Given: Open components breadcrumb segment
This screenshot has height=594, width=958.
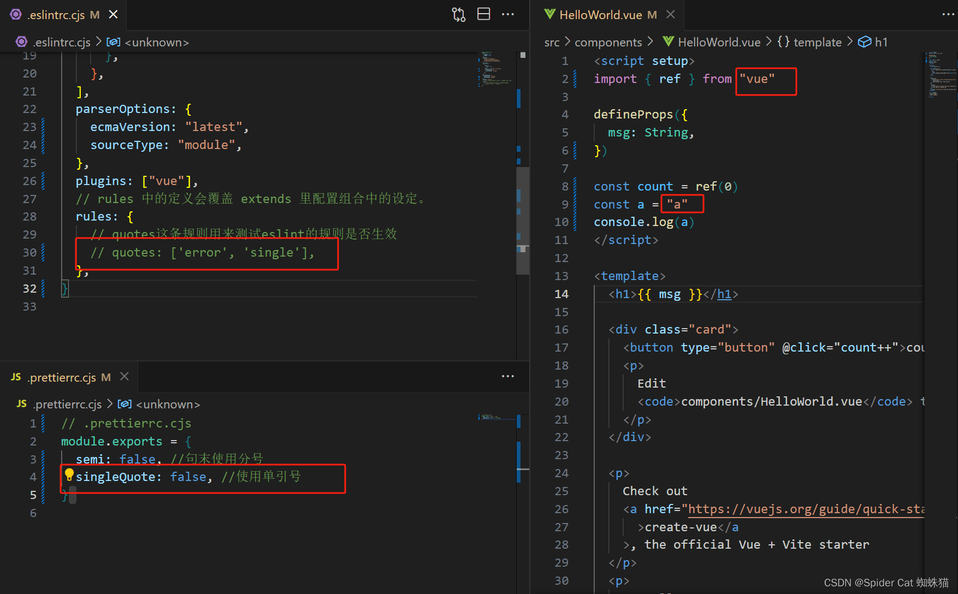Looking at the screenshot, I should [x=608, y=42].
